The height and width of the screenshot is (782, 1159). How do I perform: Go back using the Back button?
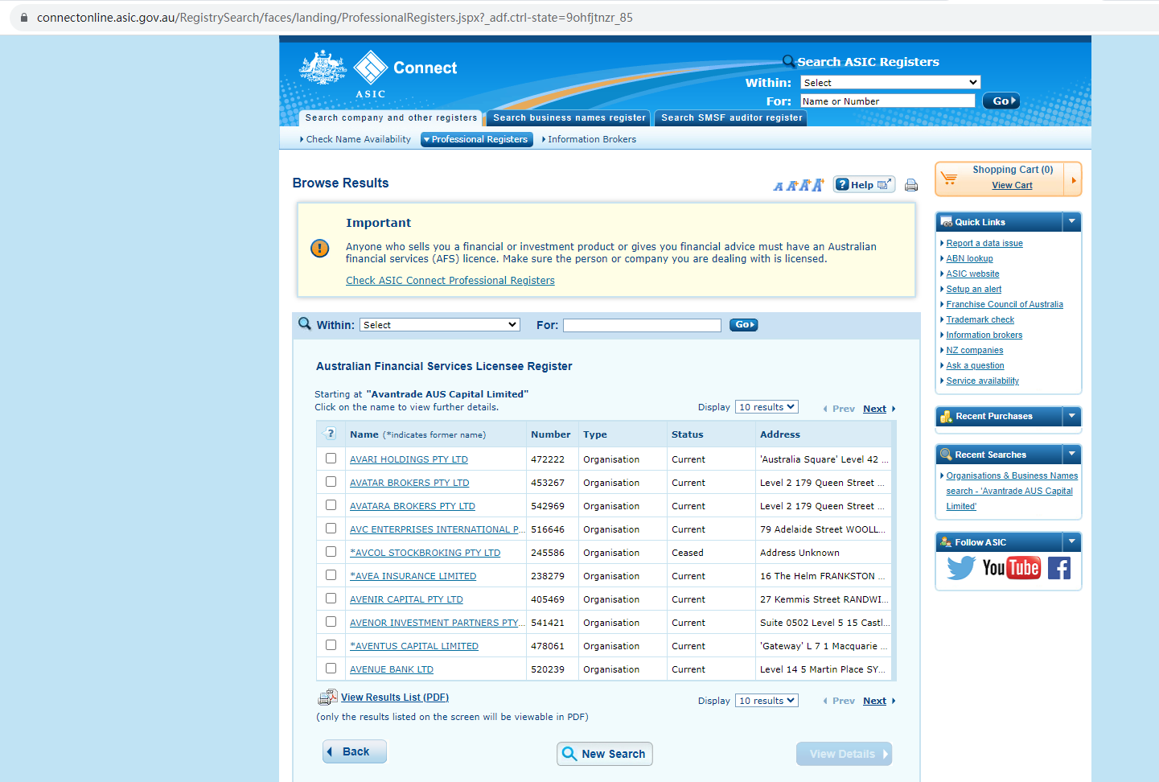point(355,751)
